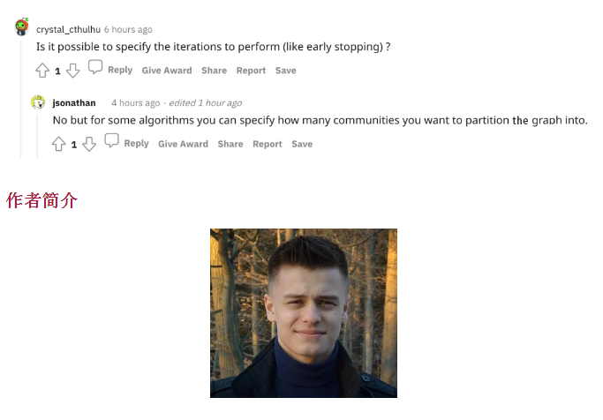Share crystal_cthulhu's comment
This screenshot has height=420, width=603.
pyautogui.click(x=215, y=71)
